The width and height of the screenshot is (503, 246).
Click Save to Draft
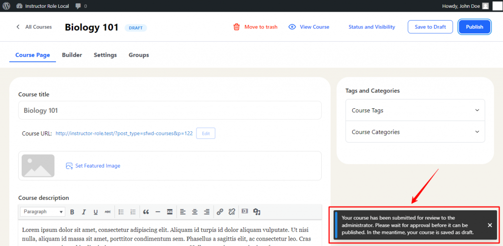point(430,27)
